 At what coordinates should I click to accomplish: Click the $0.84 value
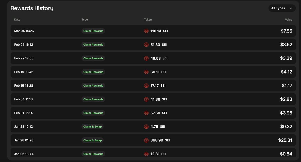[x=286, y=154]
